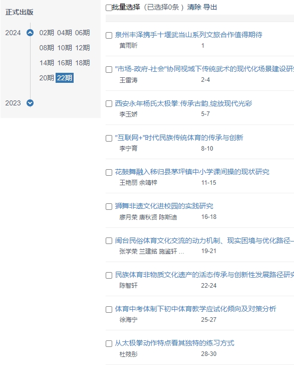This screenshot has height=365, width=294.
Task: Open 民族体育非物质文化遗产 article link
Action: (x=204, y=275)
